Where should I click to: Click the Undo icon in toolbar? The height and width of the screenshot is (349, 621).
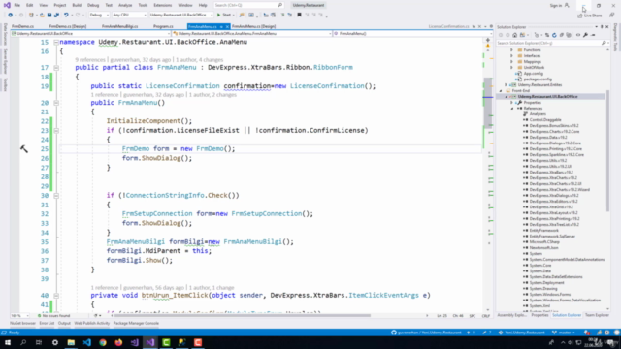point(66,16)
